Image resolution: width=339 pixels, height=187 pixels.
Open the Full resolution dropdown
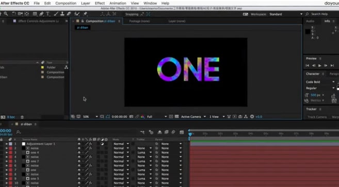click(157, 116)
